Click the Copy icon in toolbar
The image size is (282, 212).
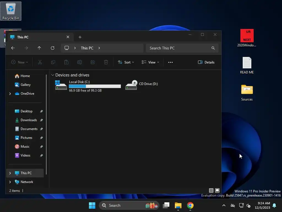53,62
